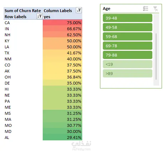163x151 pixels.
Task: Select the Sum of Churn Rate header cell
Action: point(23,10)
